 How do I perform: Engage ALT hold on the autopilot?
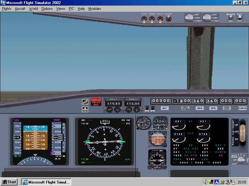pyautogui.click(x=164, y=108)
